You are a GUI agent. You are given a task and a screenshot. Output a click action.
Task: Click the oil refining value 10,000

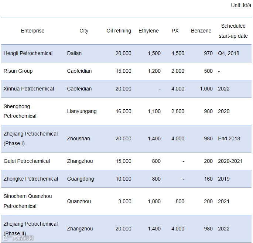click(123, 179)
